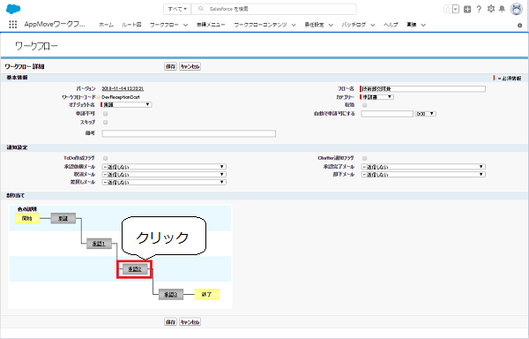Open the オブジェクト名 dropdown
Image resolution: width=529 pixels, height=339 pixels.
tap(126, 105)
